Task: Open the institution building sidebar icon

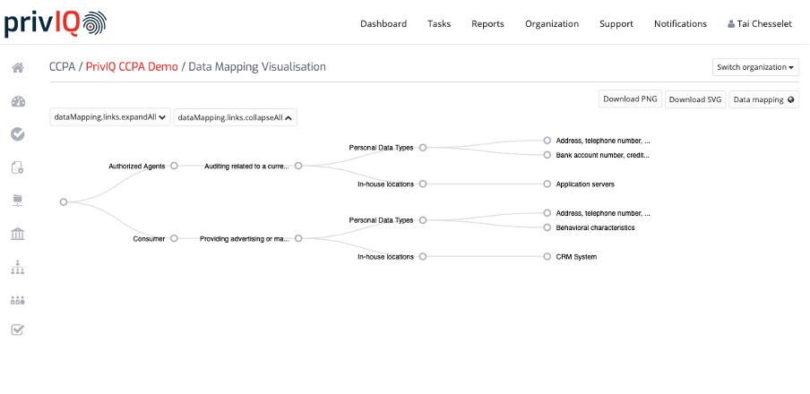Action: 18,234
